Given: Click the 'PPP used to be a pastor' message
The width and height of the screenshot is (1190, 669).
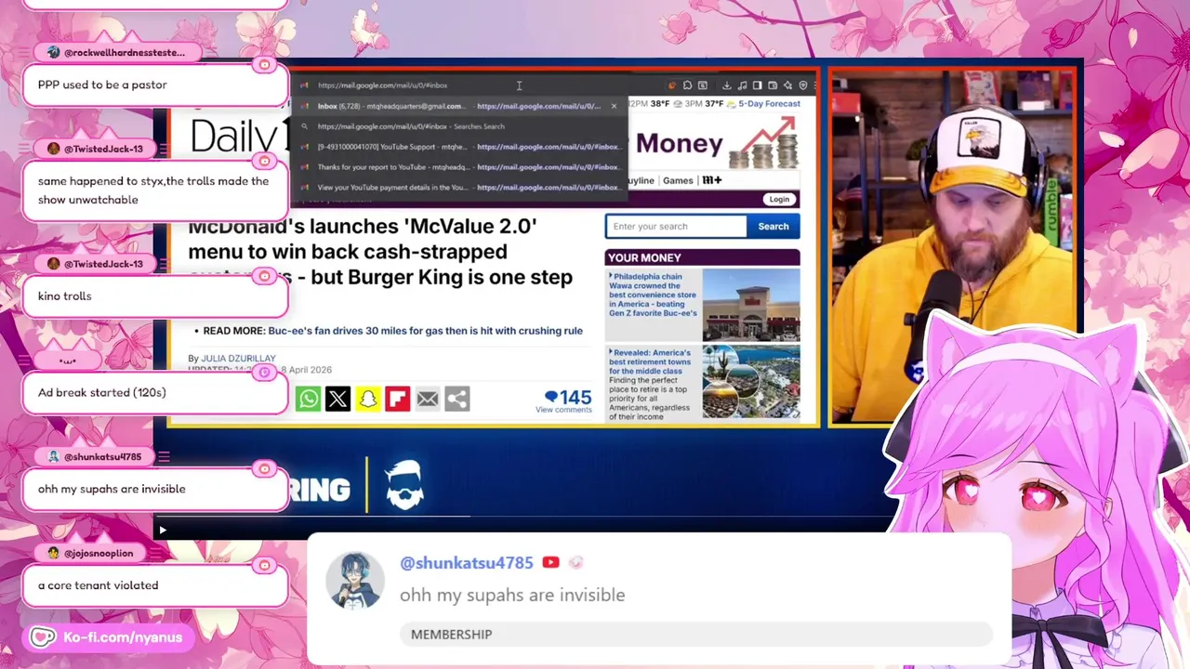Looking at the screenshot, I should tap(155, 85).
